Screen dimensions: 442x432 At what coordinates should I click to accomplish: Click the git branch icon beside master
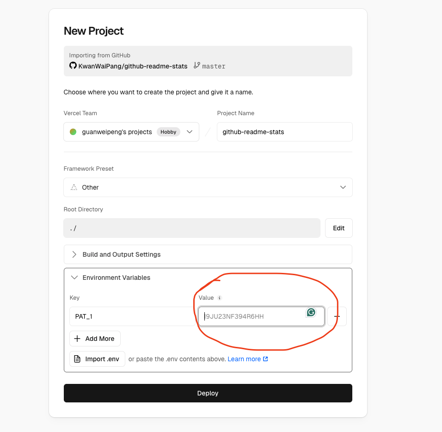(197, 66)
